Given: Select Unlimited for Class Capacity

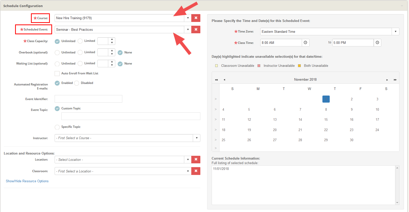Looking at the screenshot, I should 57,41.
